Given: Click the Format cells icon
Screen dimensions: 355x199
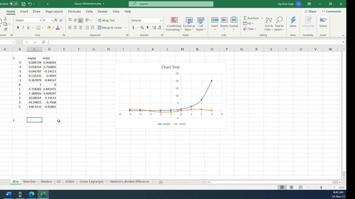Looking at the screenshot, I should tap(234, 20).
